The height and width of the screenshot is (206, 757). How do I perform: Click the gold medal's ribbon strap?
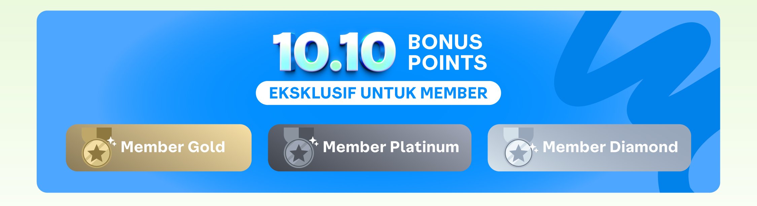[x=97, y=134]
